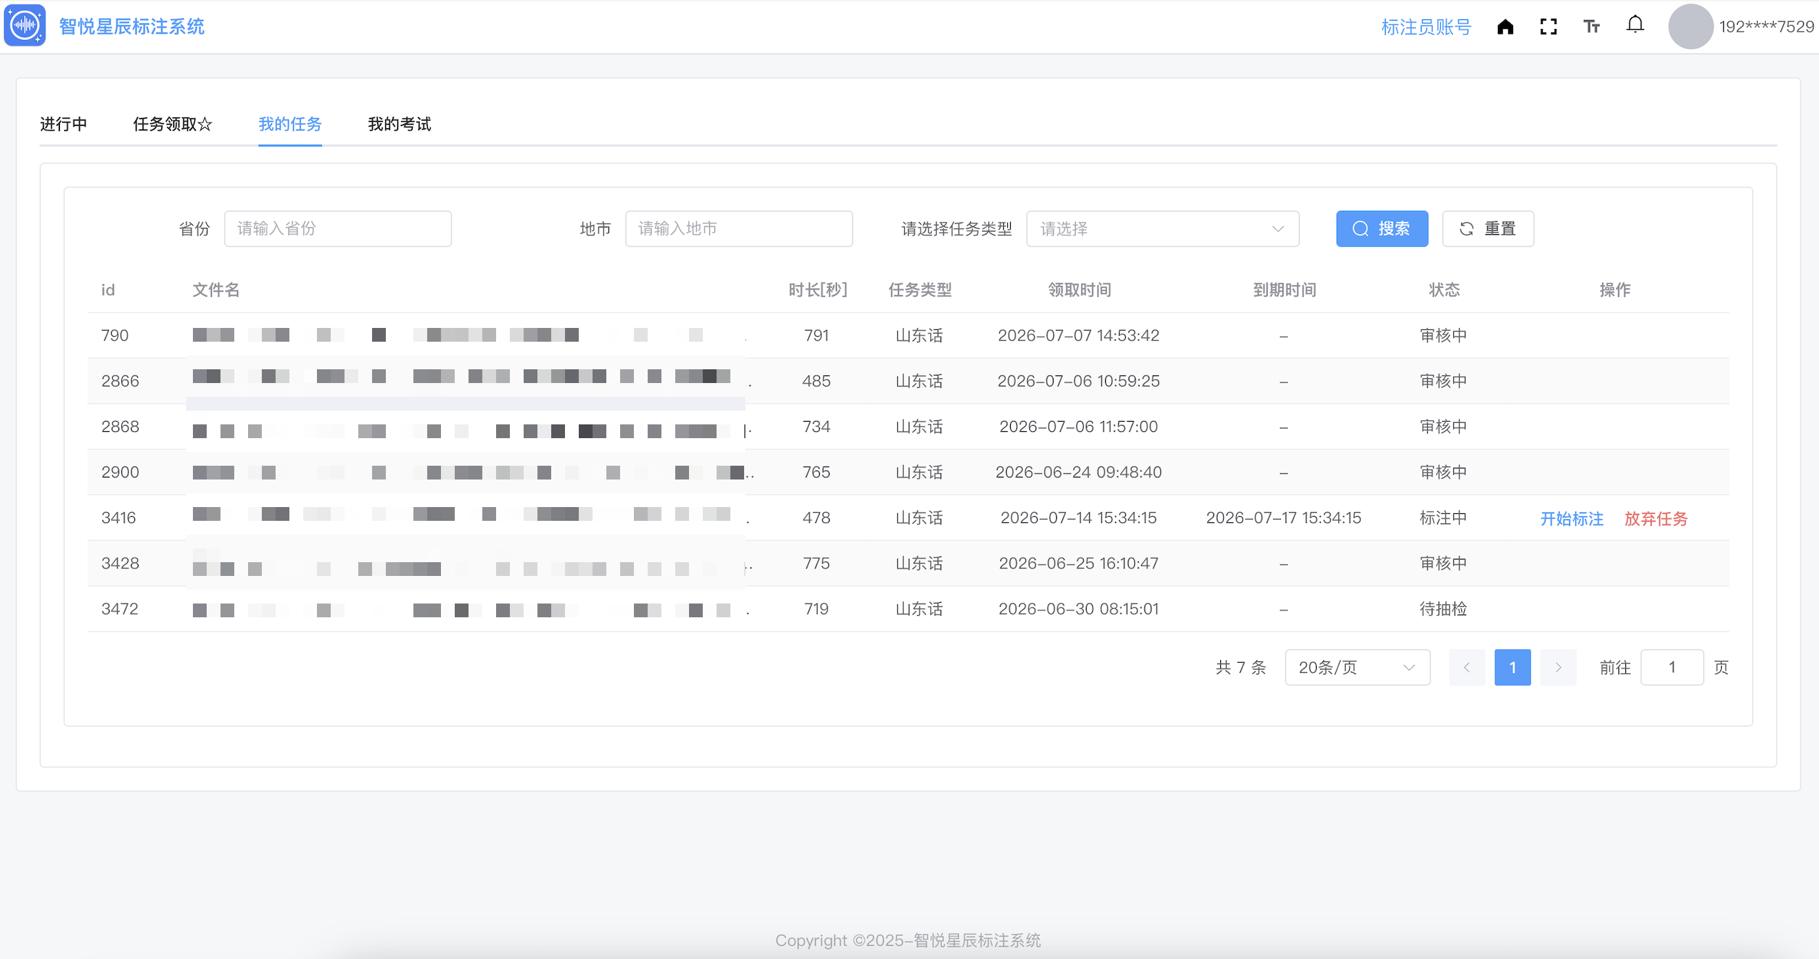1819x959 pixels.
Task: Select row id 790
Action: [115, 336]
